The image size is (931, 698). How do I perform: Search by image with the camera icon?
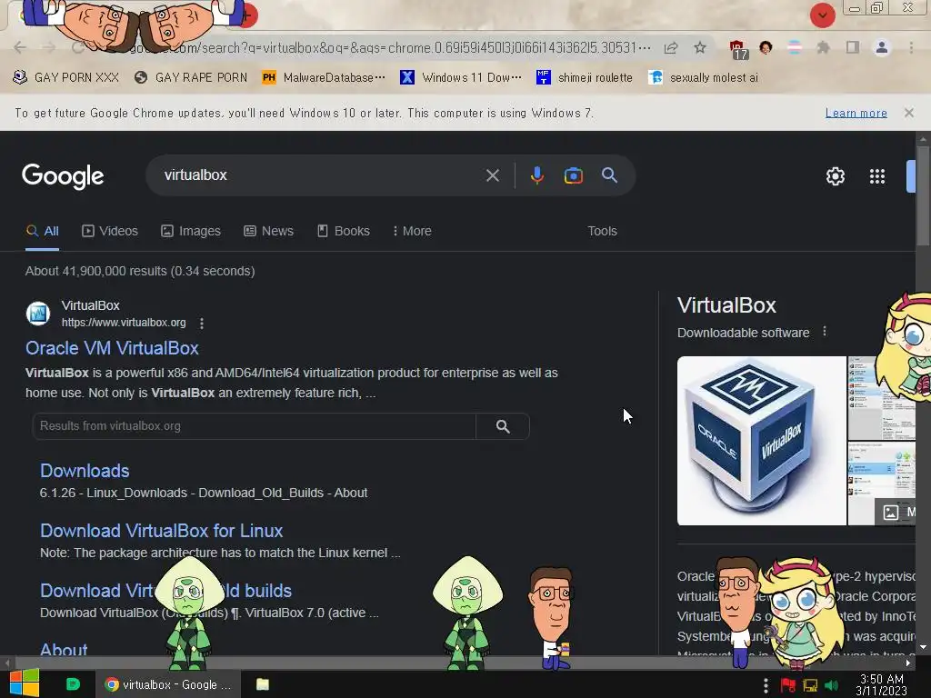573,175
